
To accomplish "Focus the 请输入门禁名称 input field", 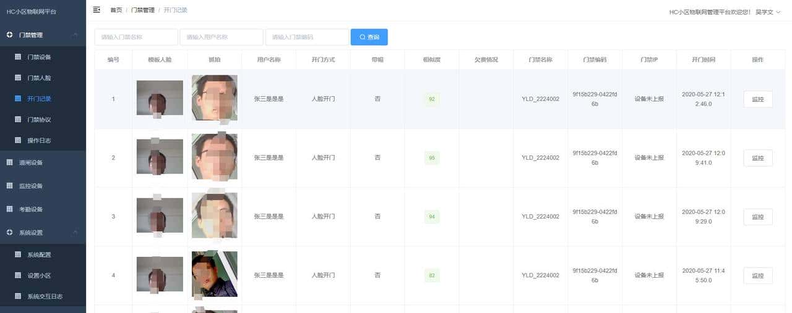I will (136, 37).
